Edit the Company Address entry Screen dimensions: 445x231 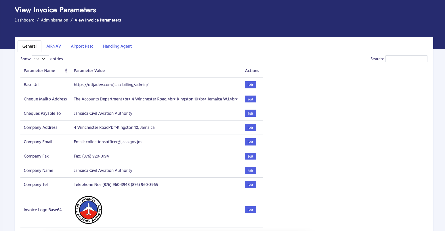pyautogui.click(x=250, y=128)
